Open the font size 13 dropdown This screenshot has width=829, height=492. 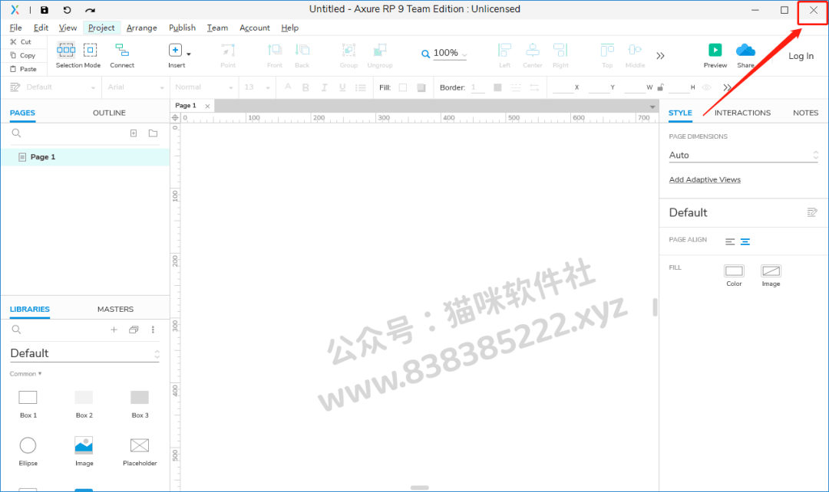point(257,87)
